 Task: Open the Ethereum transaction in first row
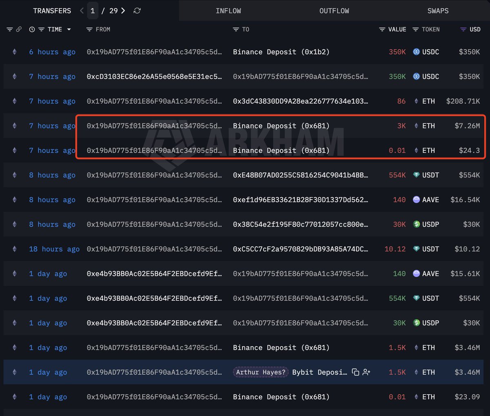[15, 52]
